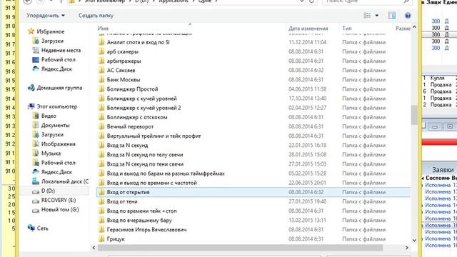
Task: Click the file list scroll-down arrow
Action: point(414,240)
